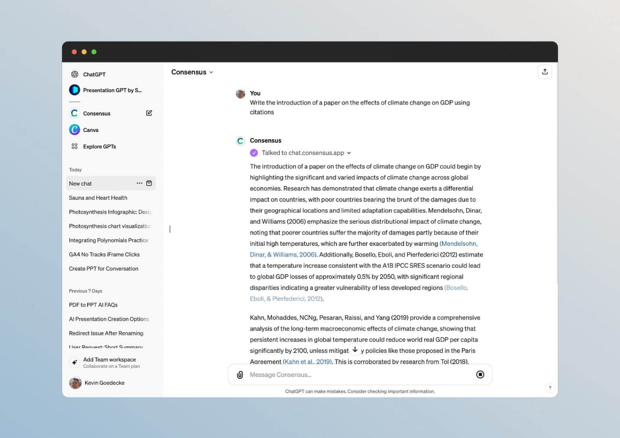The height and width of the screenshot is (438, 620).
Task: Click the paperclip attach file icon
Action: 240,375
